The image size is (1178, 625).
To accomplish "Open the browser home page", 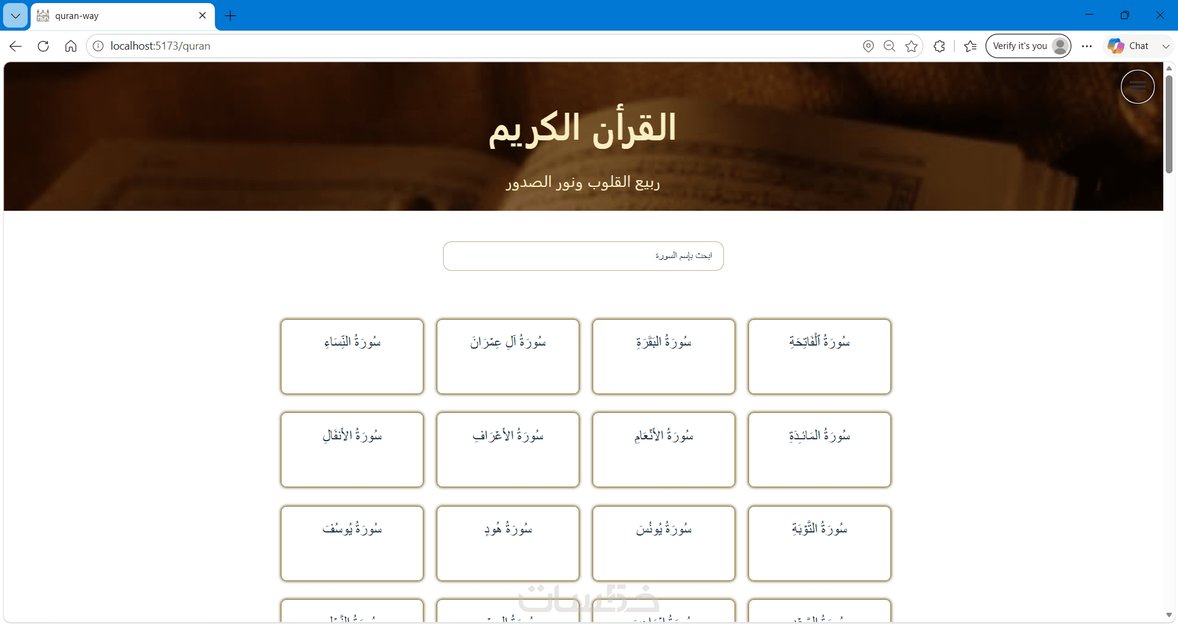I will [71, 46].
